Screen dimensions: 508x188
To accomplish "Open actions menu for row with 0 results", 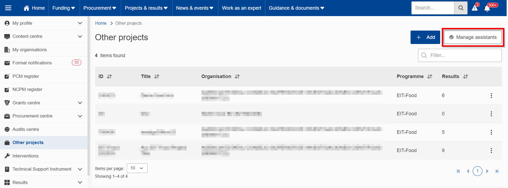I will point(491,114).
